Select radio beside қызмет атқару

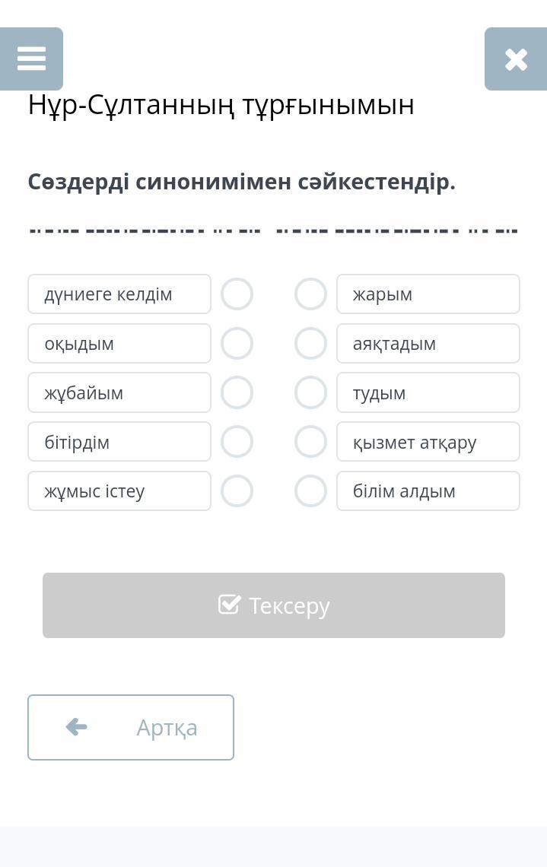(x=310, y=442)
